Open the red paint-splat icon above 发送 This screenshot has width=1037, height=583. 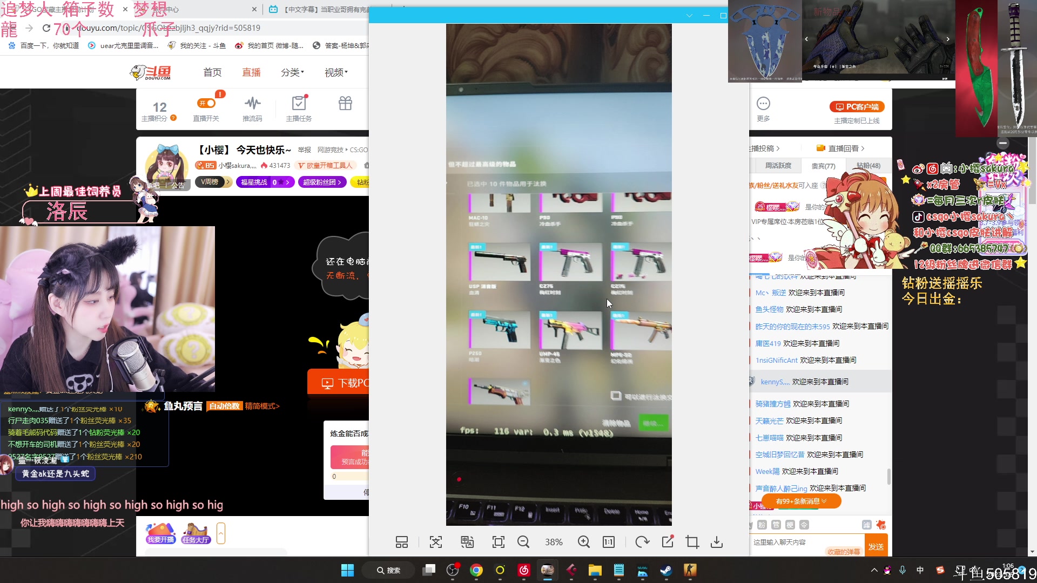tap(881, 525)
